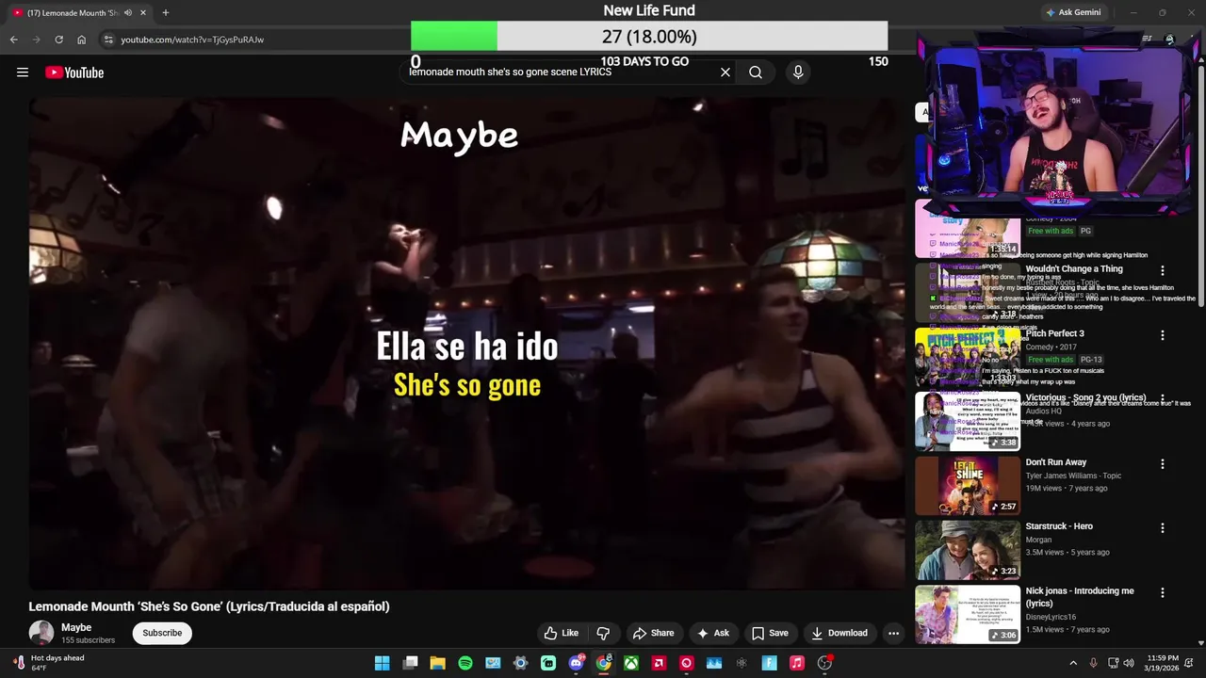Viewport: 1206px width, 678px height.
Task: Focus the address bar URL
Action: coord(192,40)
